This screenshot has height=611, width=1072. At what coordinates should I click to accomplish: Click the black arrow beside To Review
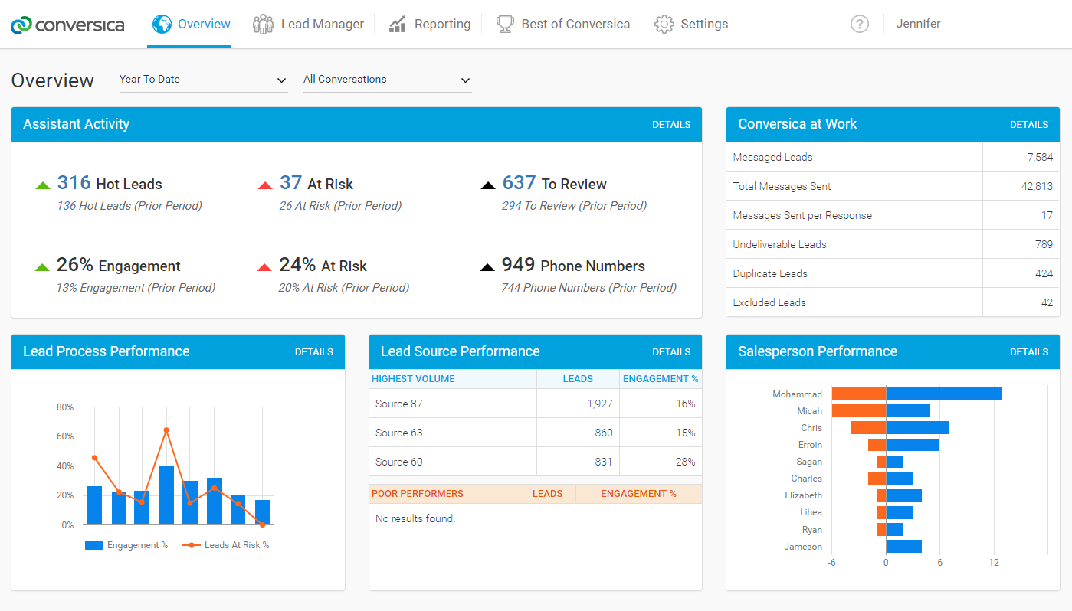click(x=487, y=185)
